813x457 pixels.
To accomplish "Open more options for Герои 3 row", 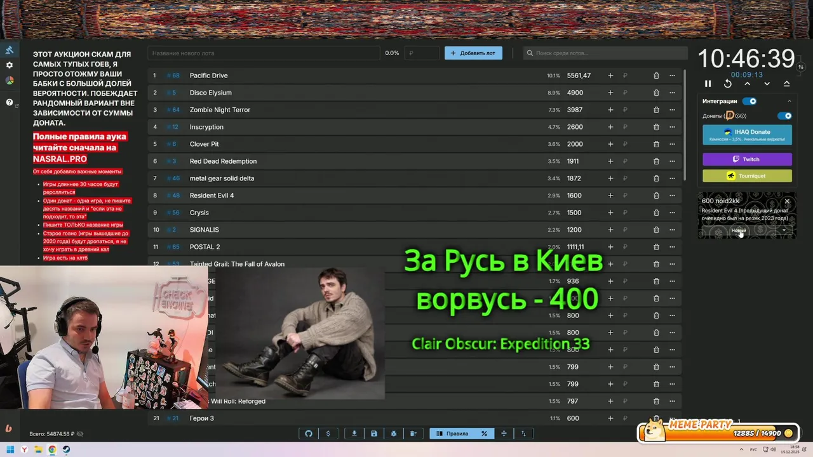I will coord(672,418).
